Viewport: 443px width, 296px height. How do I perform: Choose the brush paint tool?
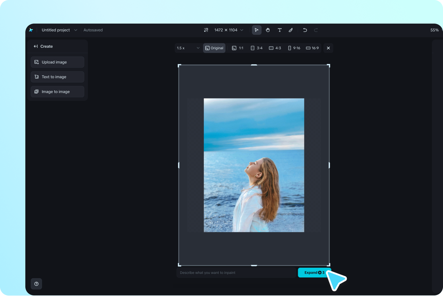[291, 30]
